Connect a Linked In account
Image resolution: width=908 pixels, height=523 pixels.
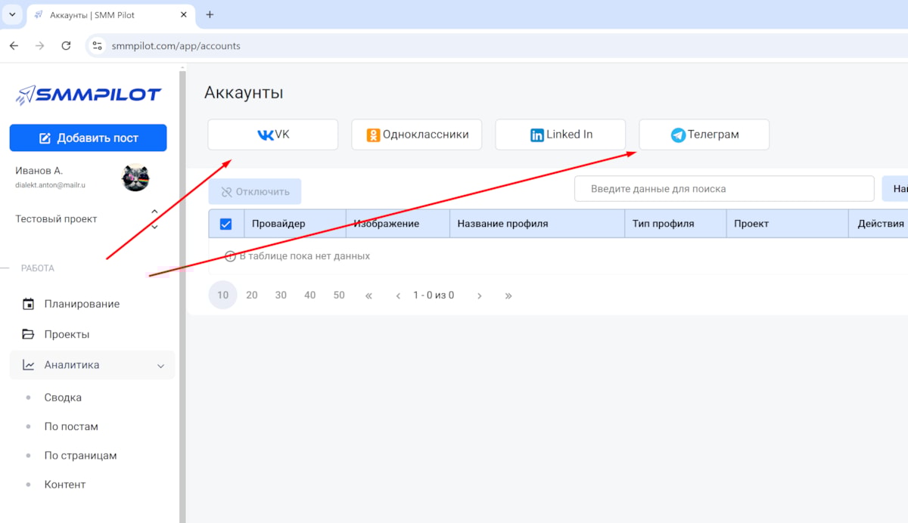click(x=561, y=135)
